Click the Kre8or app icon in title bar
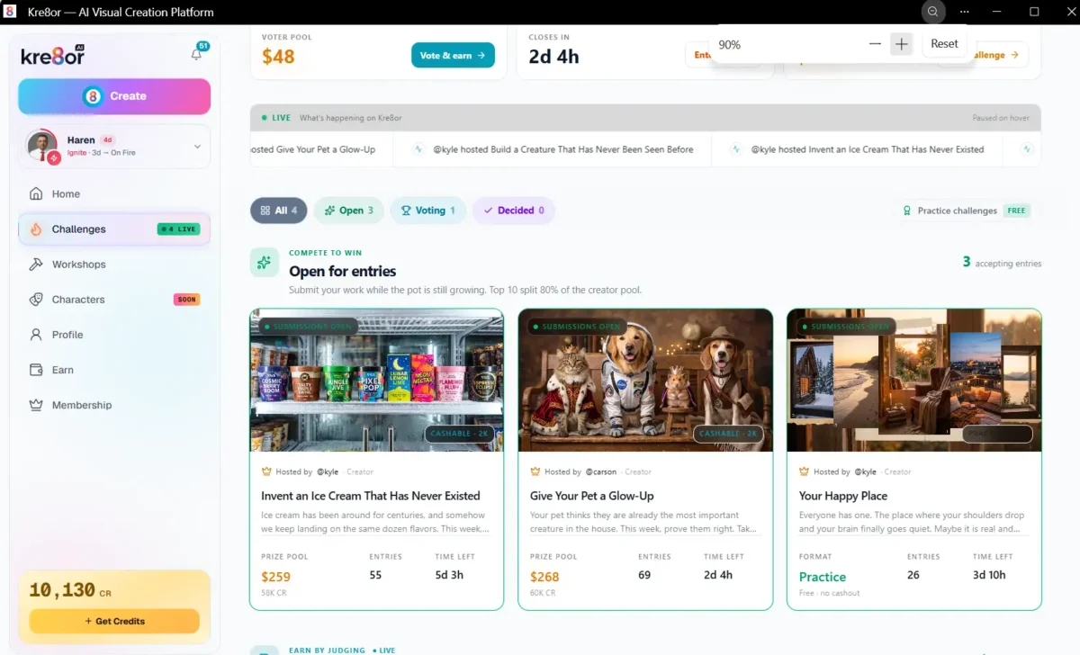Screen dimensions: 1080x655 12,12
